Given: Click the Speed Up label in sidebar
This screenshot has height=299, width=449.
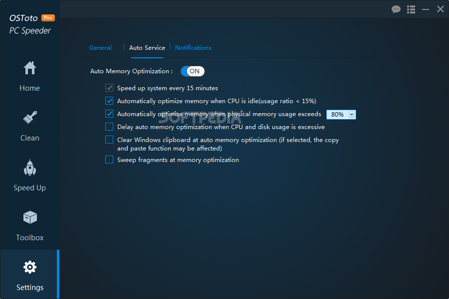Looking at the screenshot, I should pos(30,188).
